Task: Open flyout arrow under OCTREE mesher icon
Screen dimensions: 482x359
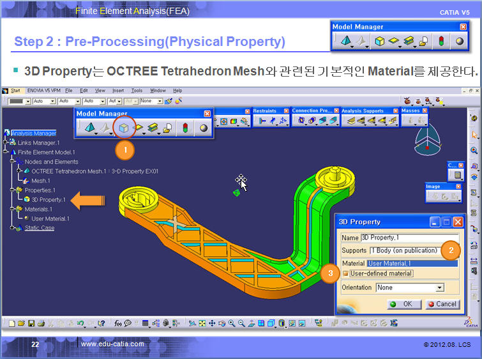Action: [96, 134]
